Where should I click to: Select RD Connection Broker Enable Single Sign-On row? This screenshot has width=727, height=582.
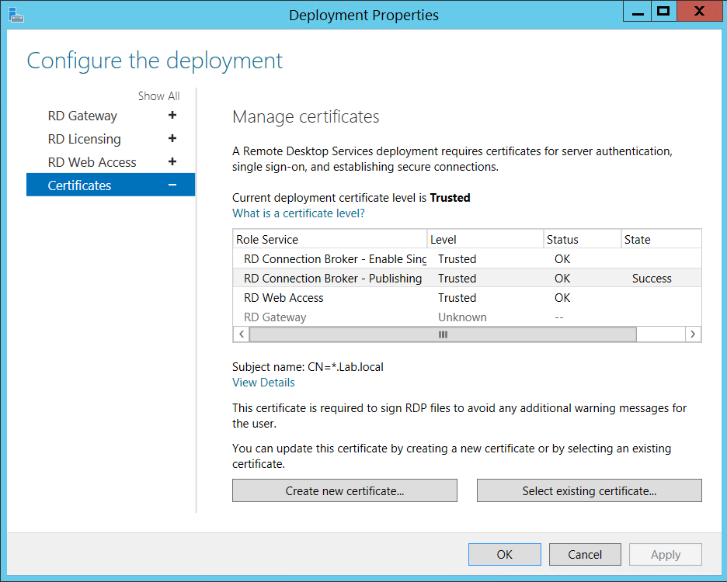[x=335, y=259]
